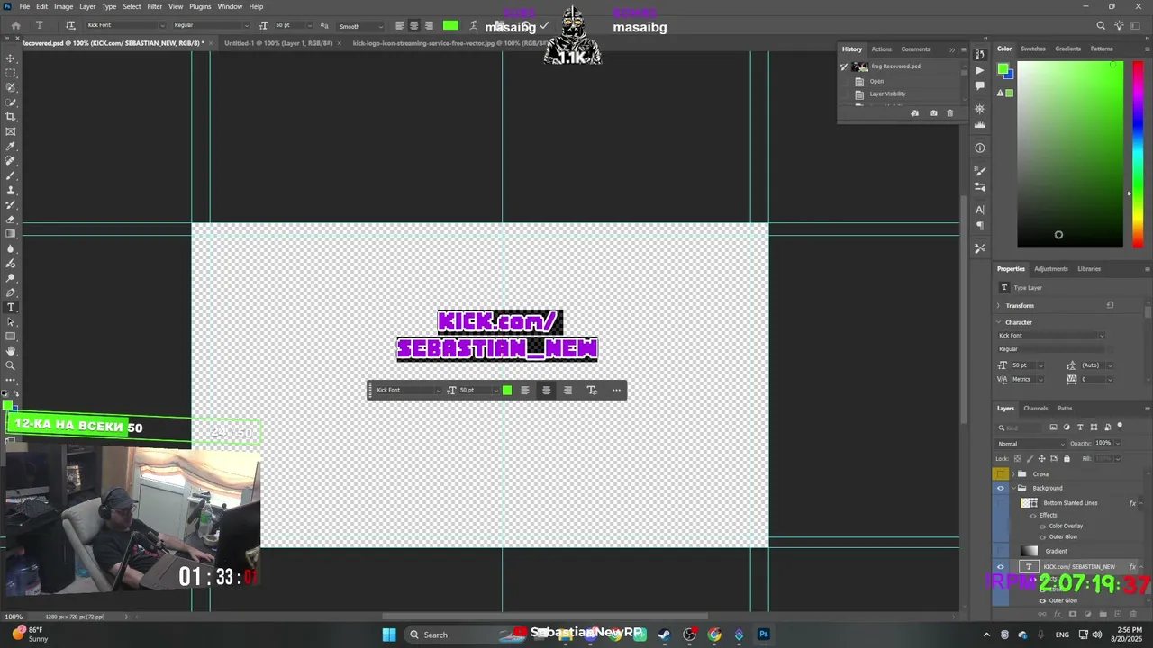Toggle text orientation in options bar
1153x648 pixels.
71,25
